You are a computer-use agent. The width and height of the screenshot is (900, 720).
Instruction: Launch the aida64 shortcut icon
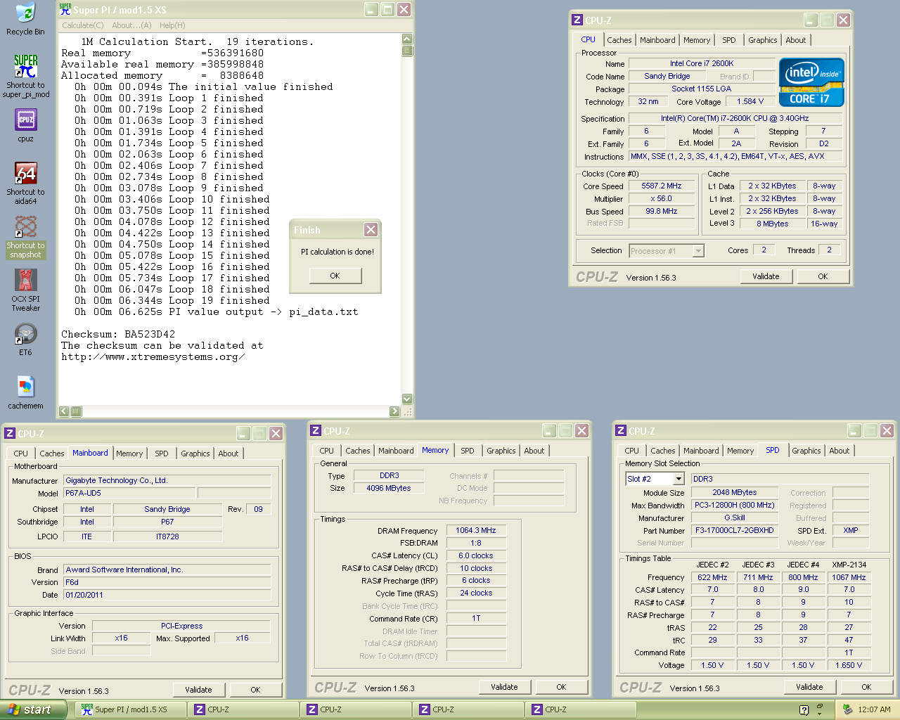pos(25,173)
